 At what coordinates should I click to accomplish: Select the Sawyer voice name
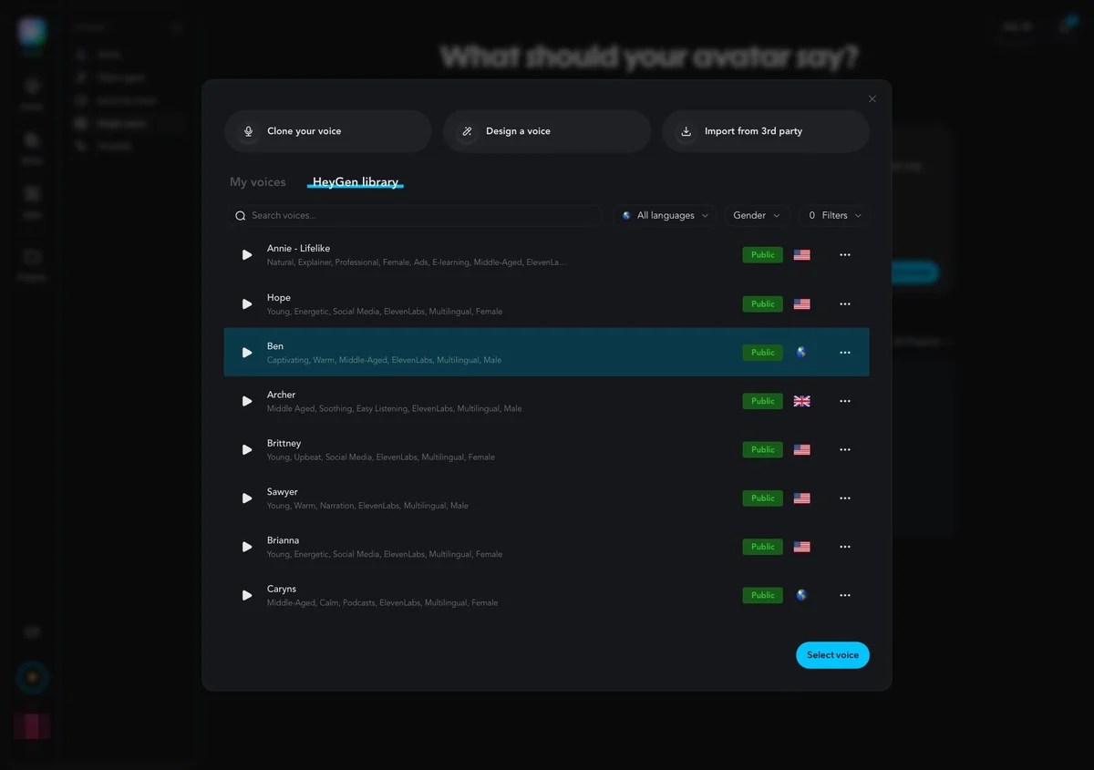[283, 492]
